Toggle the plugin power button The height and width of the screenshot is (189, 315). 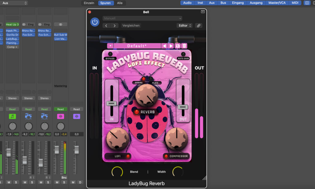pos(95,22)
